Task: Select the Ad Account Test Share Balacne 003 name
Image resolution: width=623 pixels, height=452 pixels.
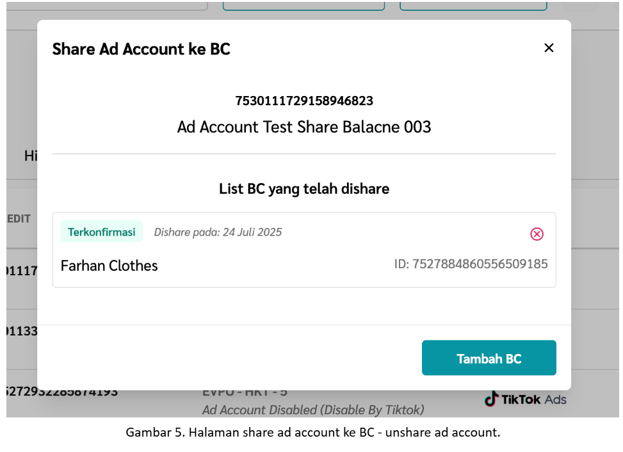Action: pyautogui.click(x=304, y=127)
